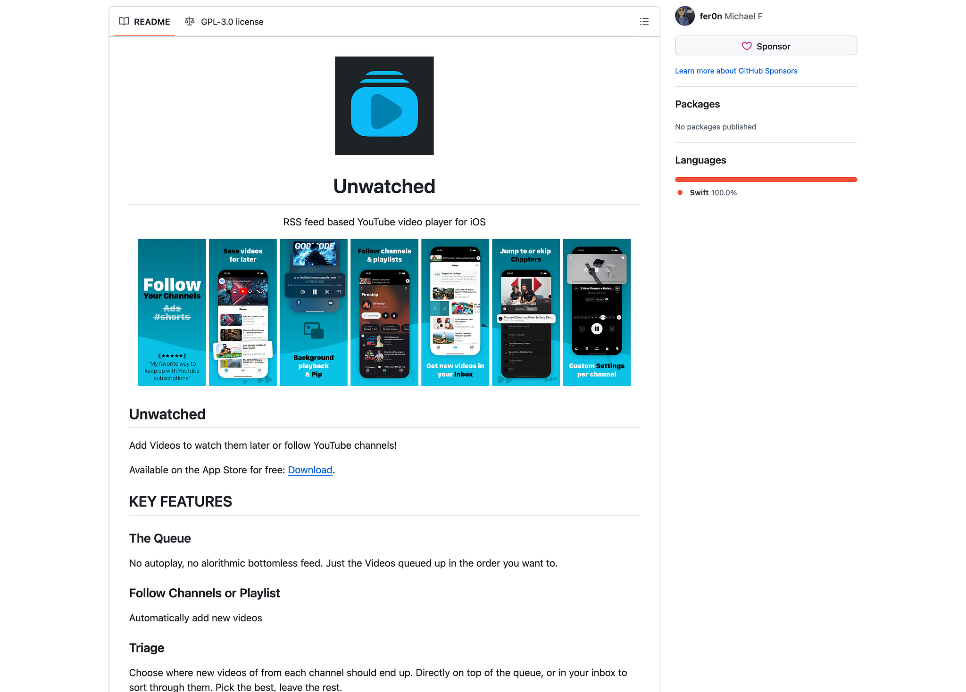Open the App Store Download link
Screen dimensions: 966x692
point(310,470)
